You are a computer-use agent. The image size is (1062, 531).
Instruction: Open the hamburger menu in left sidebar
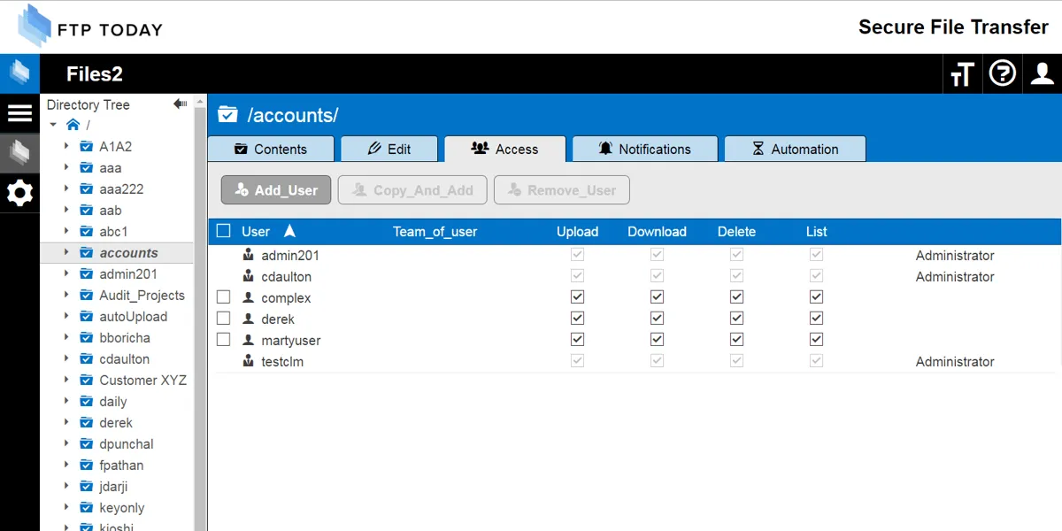[19, 113]
